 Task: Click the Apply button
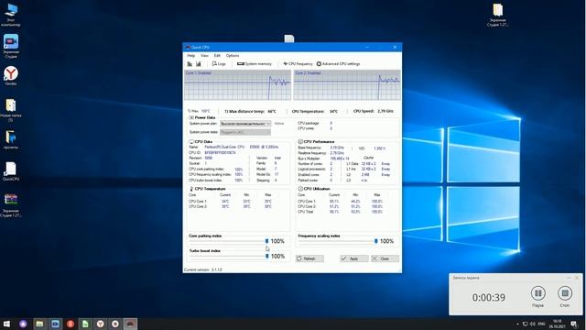click(x=354, y=258)
